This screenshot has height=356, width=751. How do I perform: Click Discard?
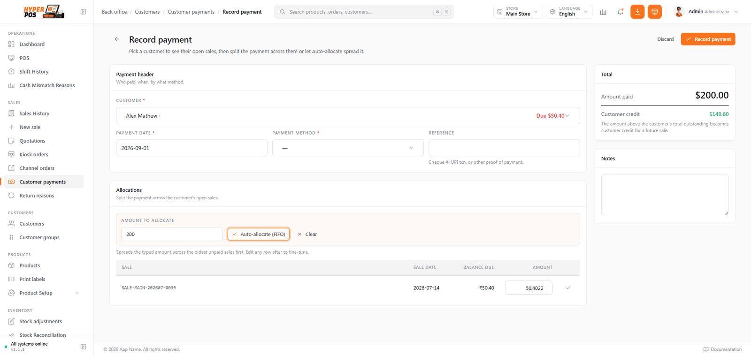point(665,39)
